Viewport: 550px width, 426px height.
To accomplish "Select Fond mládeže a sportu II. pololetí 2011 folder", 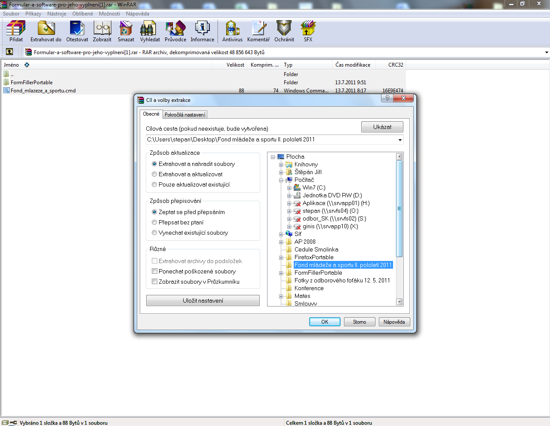I will pyautogui.click(x=343, y=265).
